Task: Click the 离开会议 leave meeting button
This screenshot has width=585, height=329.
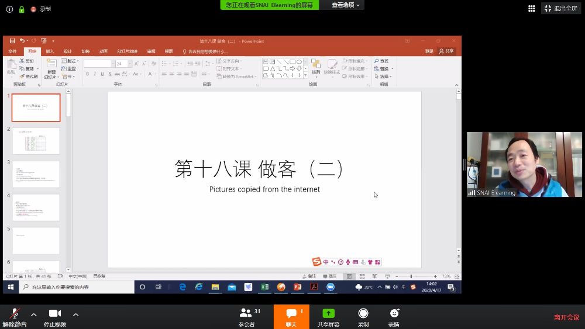Action: tap(566, 317)
